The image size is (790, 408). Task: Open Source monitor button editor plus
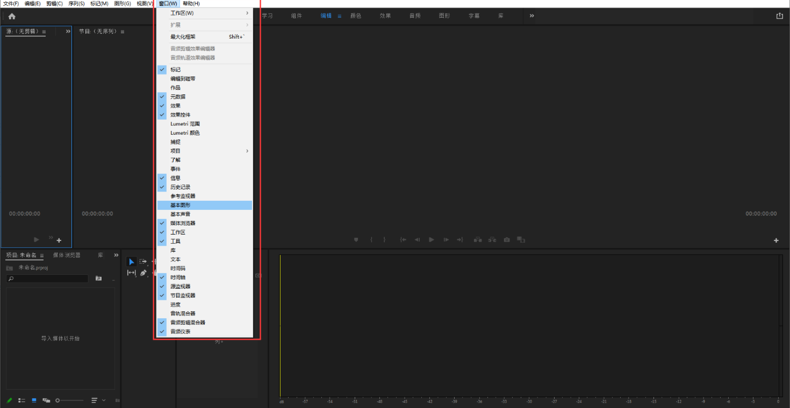tap(59, 241)
